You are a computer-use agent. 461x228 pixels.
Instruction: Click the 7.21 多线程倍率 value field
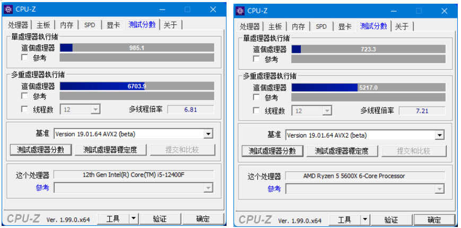422,111
